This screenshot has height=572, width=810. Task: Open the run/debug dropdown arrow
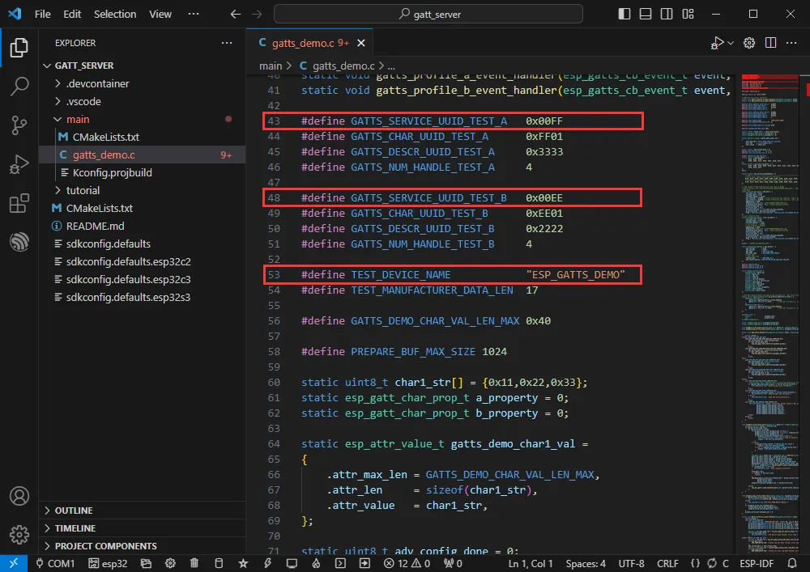(x=731, y=43)
